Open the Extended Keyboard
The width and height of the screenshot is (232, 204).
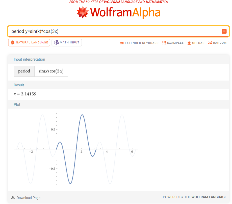coord(139,43)
